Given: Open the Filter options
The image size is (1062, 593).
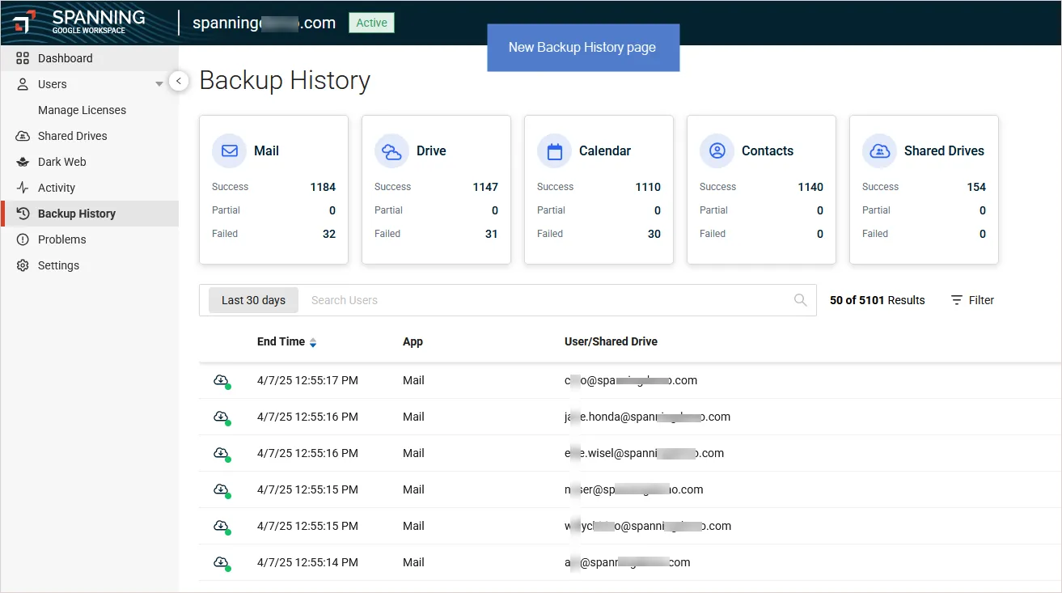Looking at the screenshot, I should [972, 300].
